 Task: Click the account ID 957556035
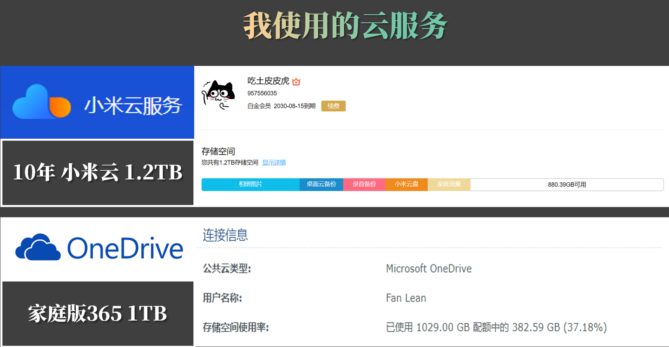click(x=262, y=93)
